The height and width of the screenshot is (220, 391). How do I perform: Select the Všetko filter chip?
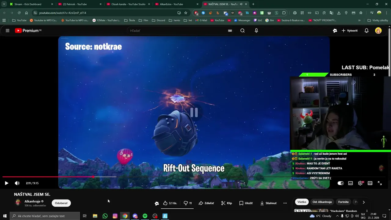click(x=302, y=202)
